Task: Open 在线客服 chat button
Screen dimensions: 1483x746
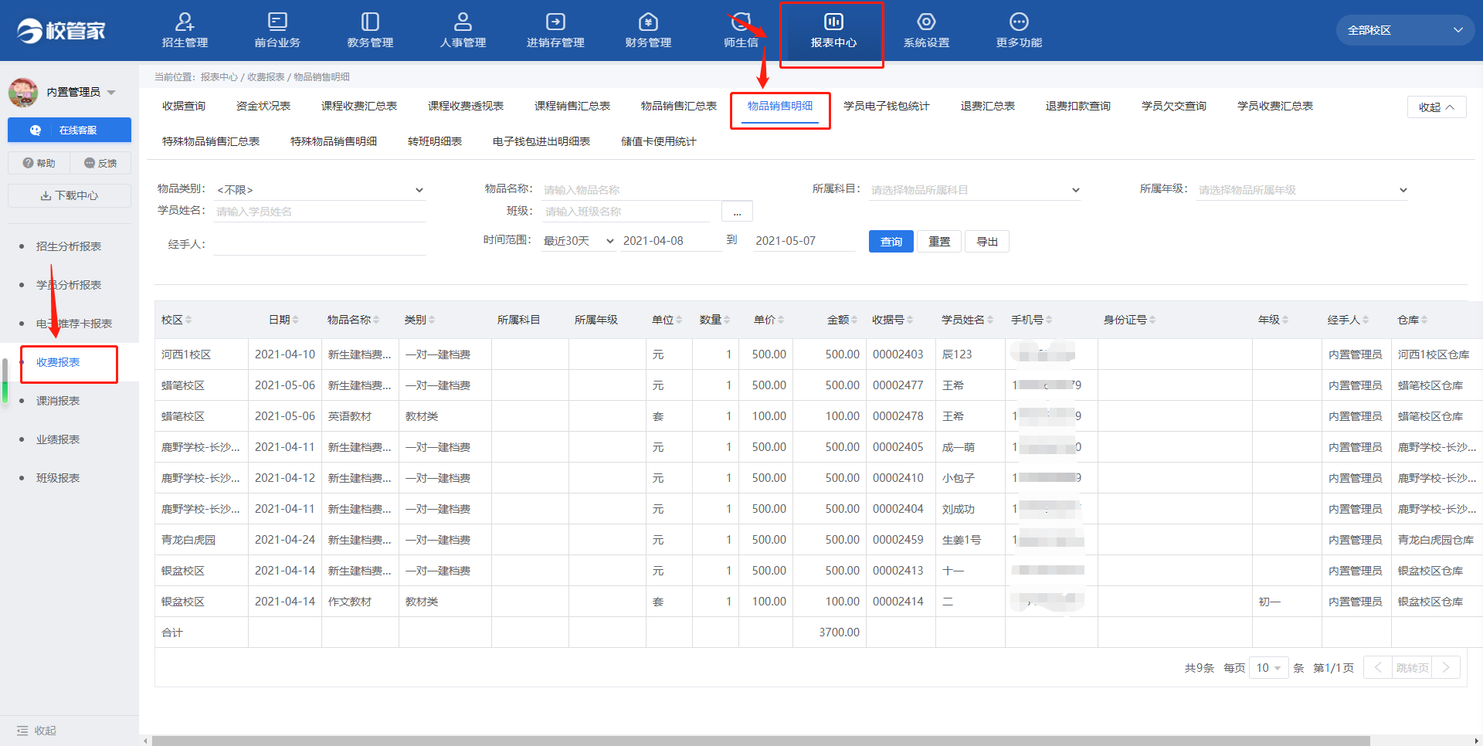Action: pyautogui.click(x=70, y=131)
